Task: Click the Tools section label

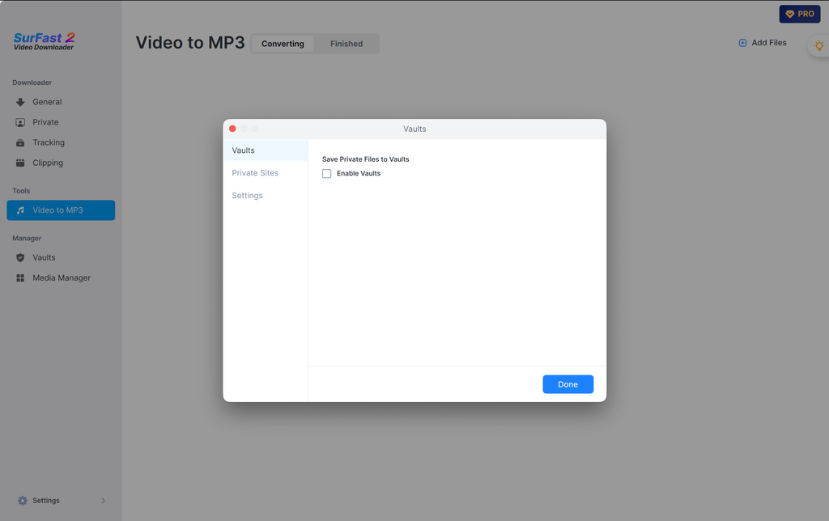Action: pos(21,191)
